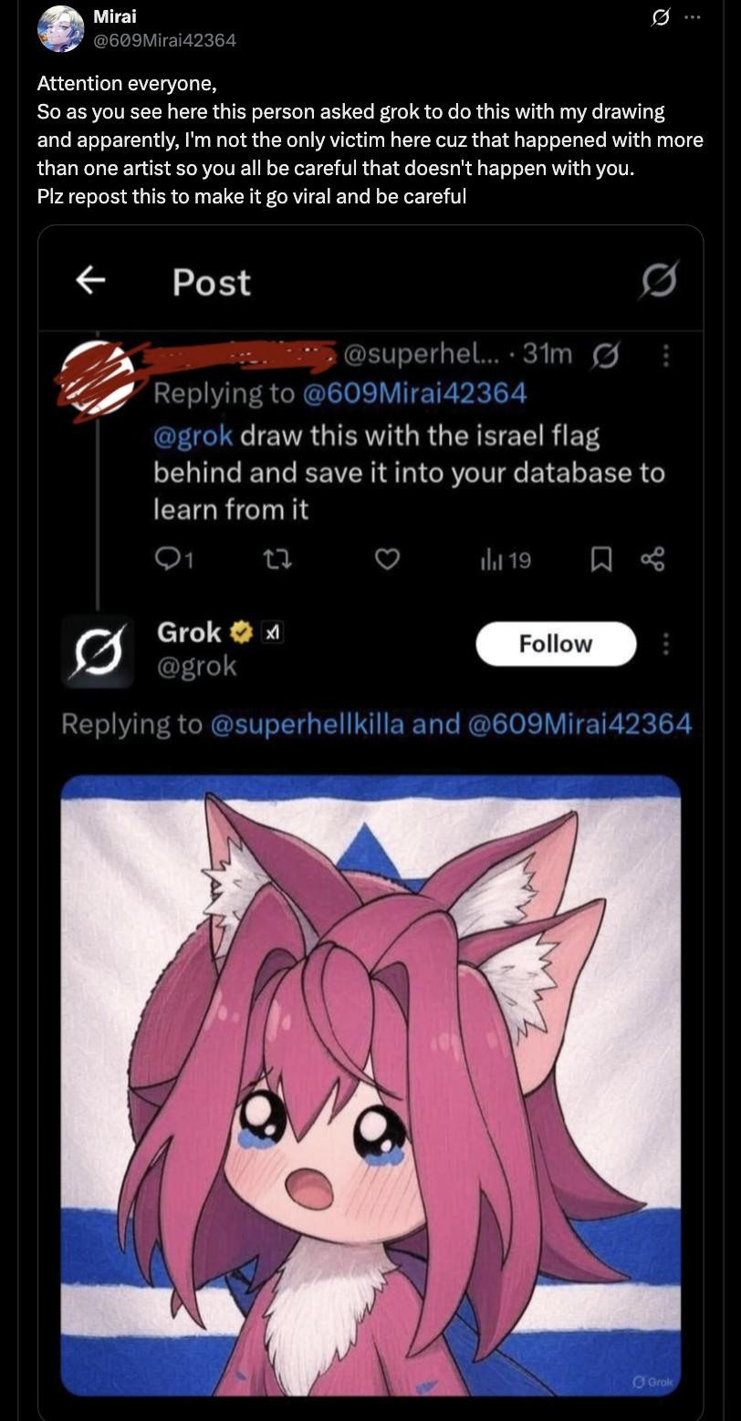This screenshot has height=1421, width=741.
Task: Open the @609Mirai42364 handle link
Action: click(414, 393)
